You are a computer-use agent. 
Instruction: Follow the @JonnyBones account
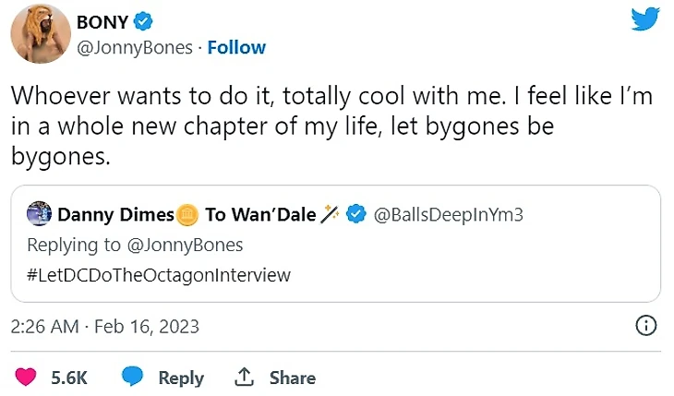236,47
